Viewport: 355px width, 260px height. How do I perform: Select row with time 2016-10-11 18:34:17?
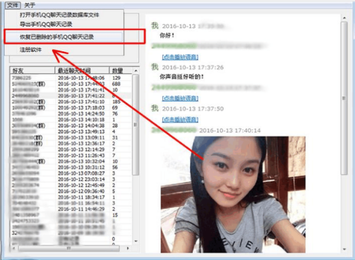click(70, 197)
